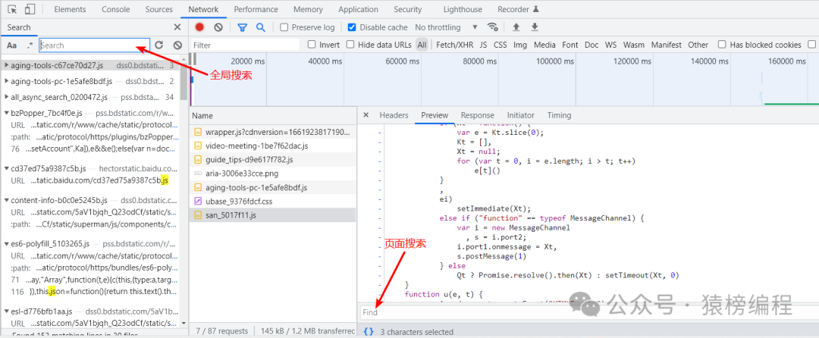Switch to the Application tab
Image resolution: width=819 pixels, height=338 pixels.
point(358,9)
